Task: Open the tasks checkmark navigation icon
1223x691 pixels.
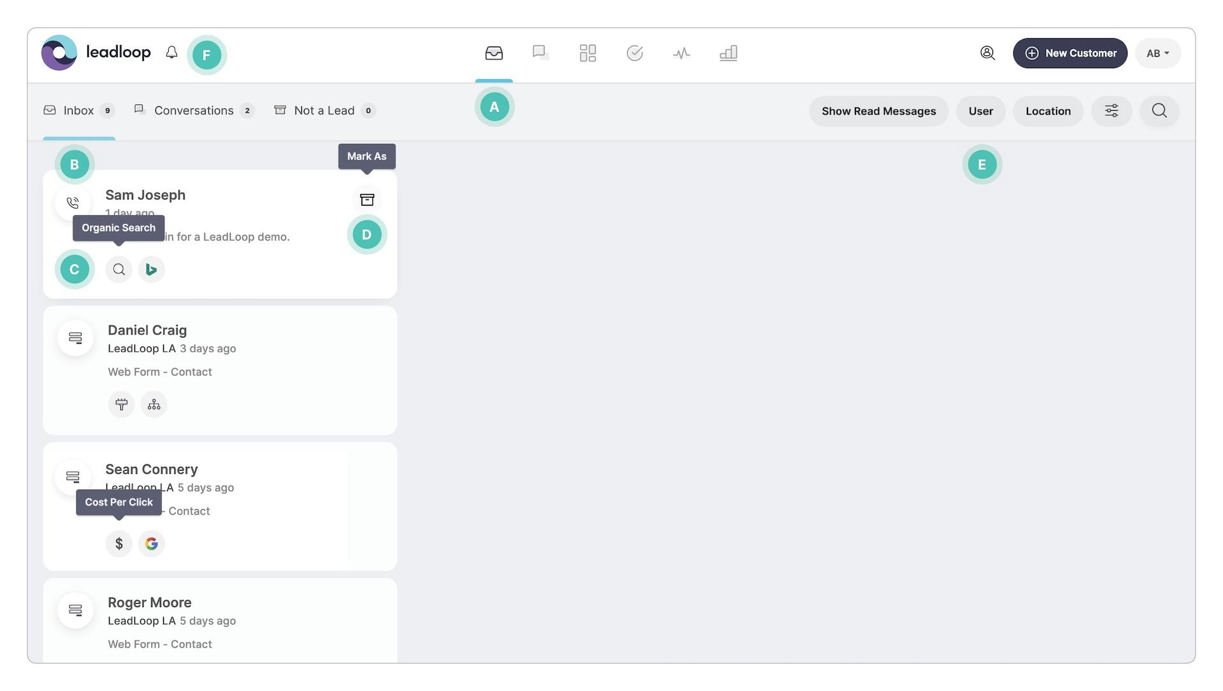Action: pos(634,53)
